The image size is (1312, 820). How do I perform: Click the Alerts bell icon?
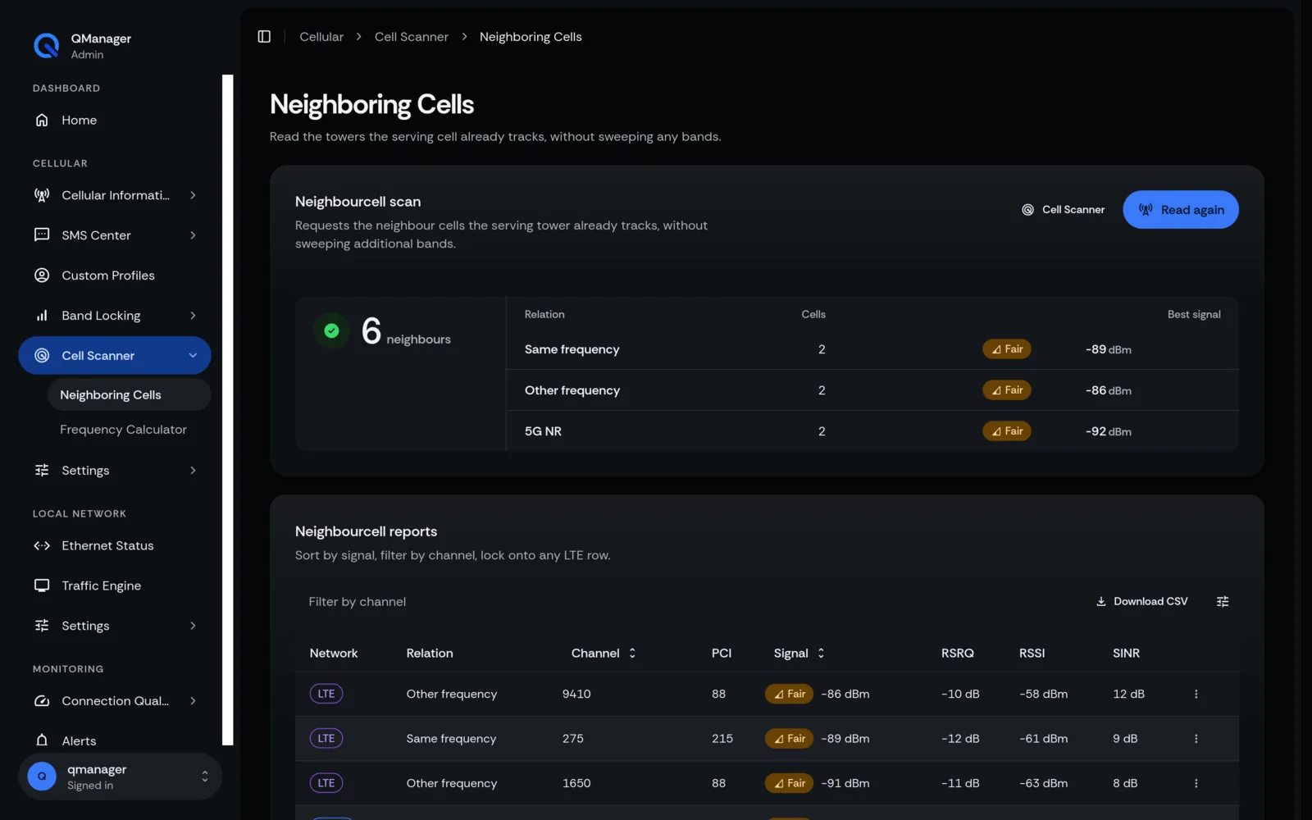[x=42, y=740]
